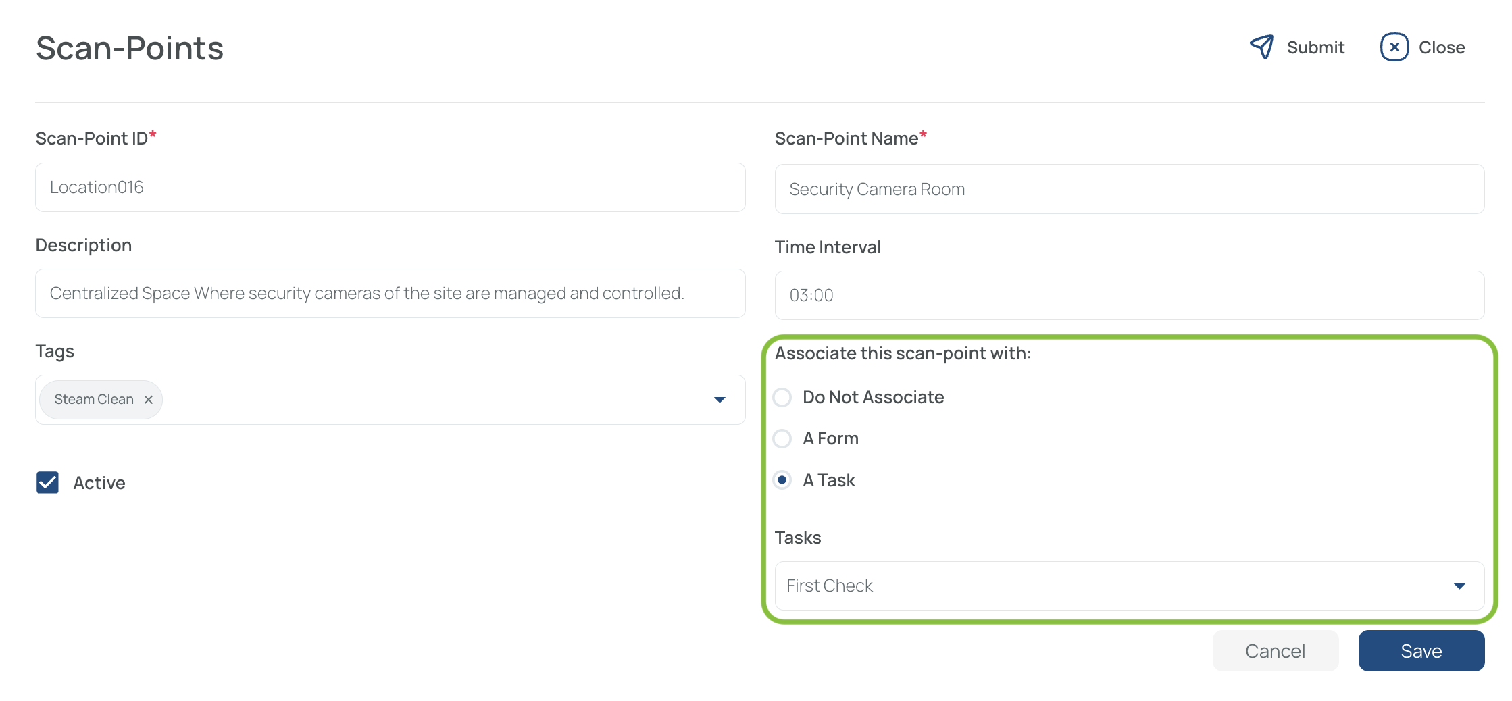Viewport: 1512px width, 701px height.
Task: Click the Tags dropdown arrow
Action: pyautogui.click(x=720, y=400)
